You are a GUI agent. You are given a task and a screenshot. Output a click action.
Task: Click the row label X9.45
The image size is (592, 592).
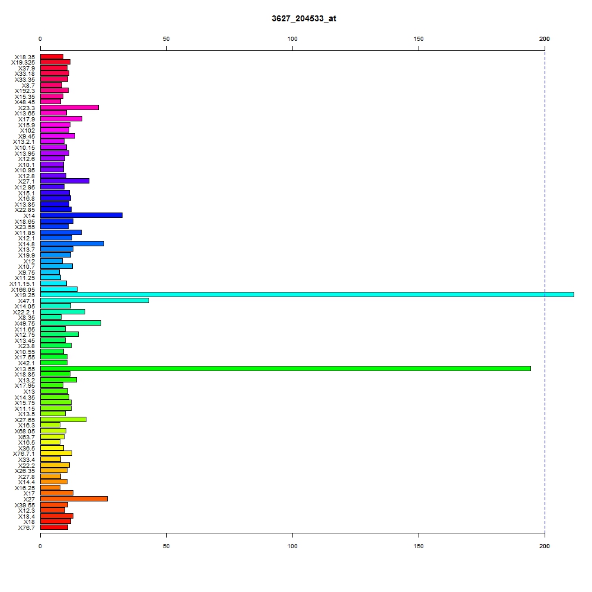click(27, 136)
